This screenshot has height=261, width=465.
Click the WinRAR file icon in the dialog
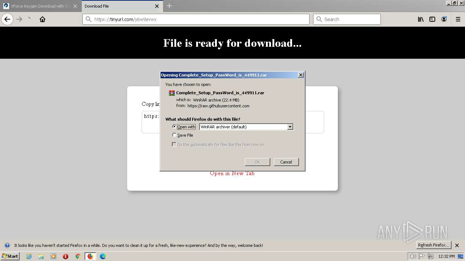[172, 93]
